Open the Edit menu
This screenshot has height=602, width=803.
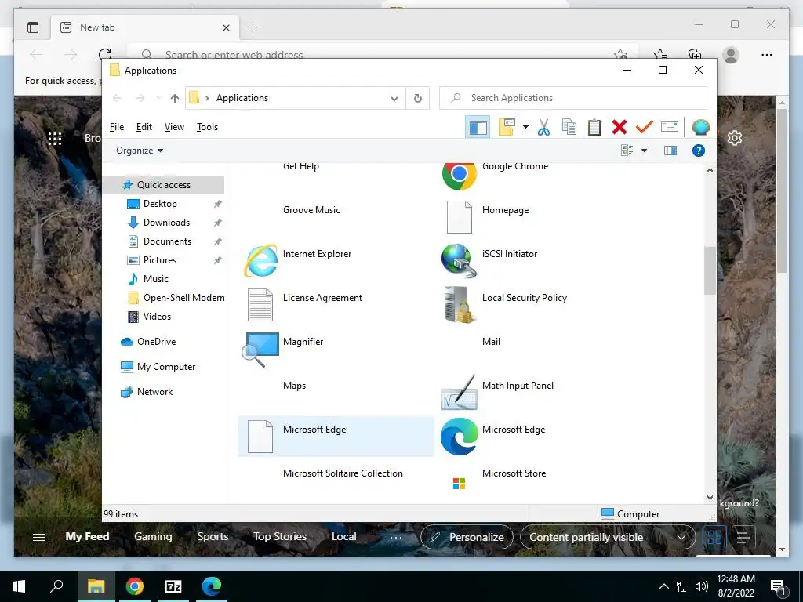pyautogui.click(x=144, y=127)
